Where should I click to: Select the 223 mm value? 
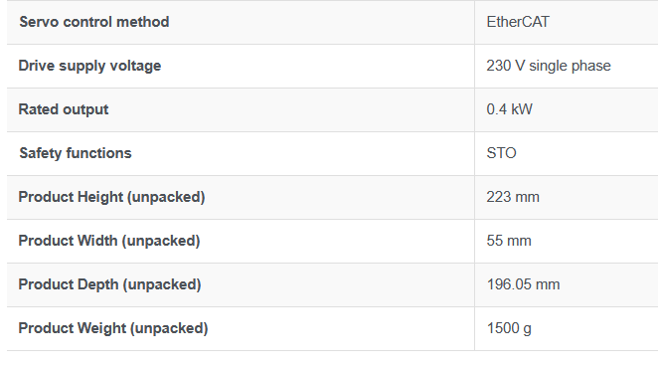[x=513, y=197]
